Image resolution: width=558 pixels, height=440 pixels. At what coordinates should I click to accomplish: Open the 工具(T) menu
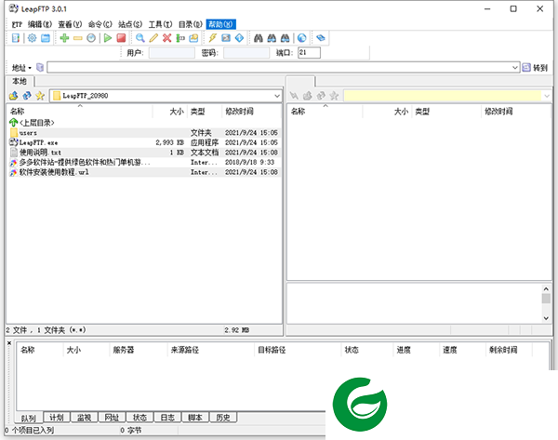click(160, 24)
